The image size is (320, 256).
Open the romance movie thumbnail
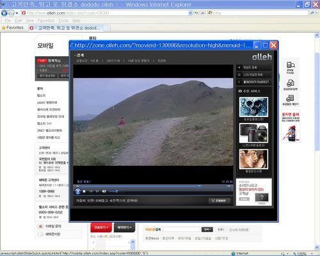point(253,159)
